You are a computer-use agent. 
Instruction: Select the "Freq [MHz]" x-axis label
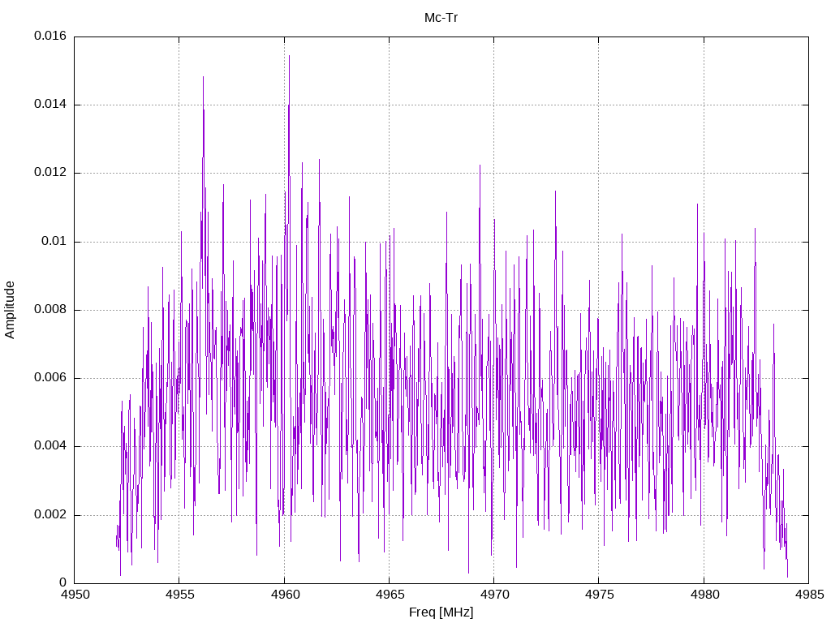pyautogui.click(x=441, y=612)
